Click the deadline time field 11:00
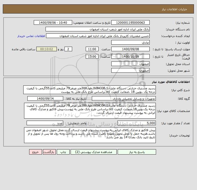197x190 pixels. [x=92, y=49]
